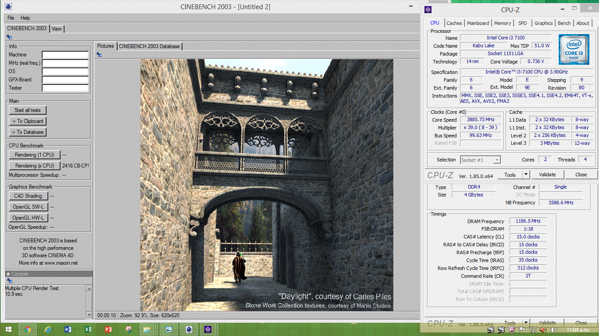This screenshot has width=599, height=336.
Task: Click the white speaker volume tray icon
Action: [553, 329]
